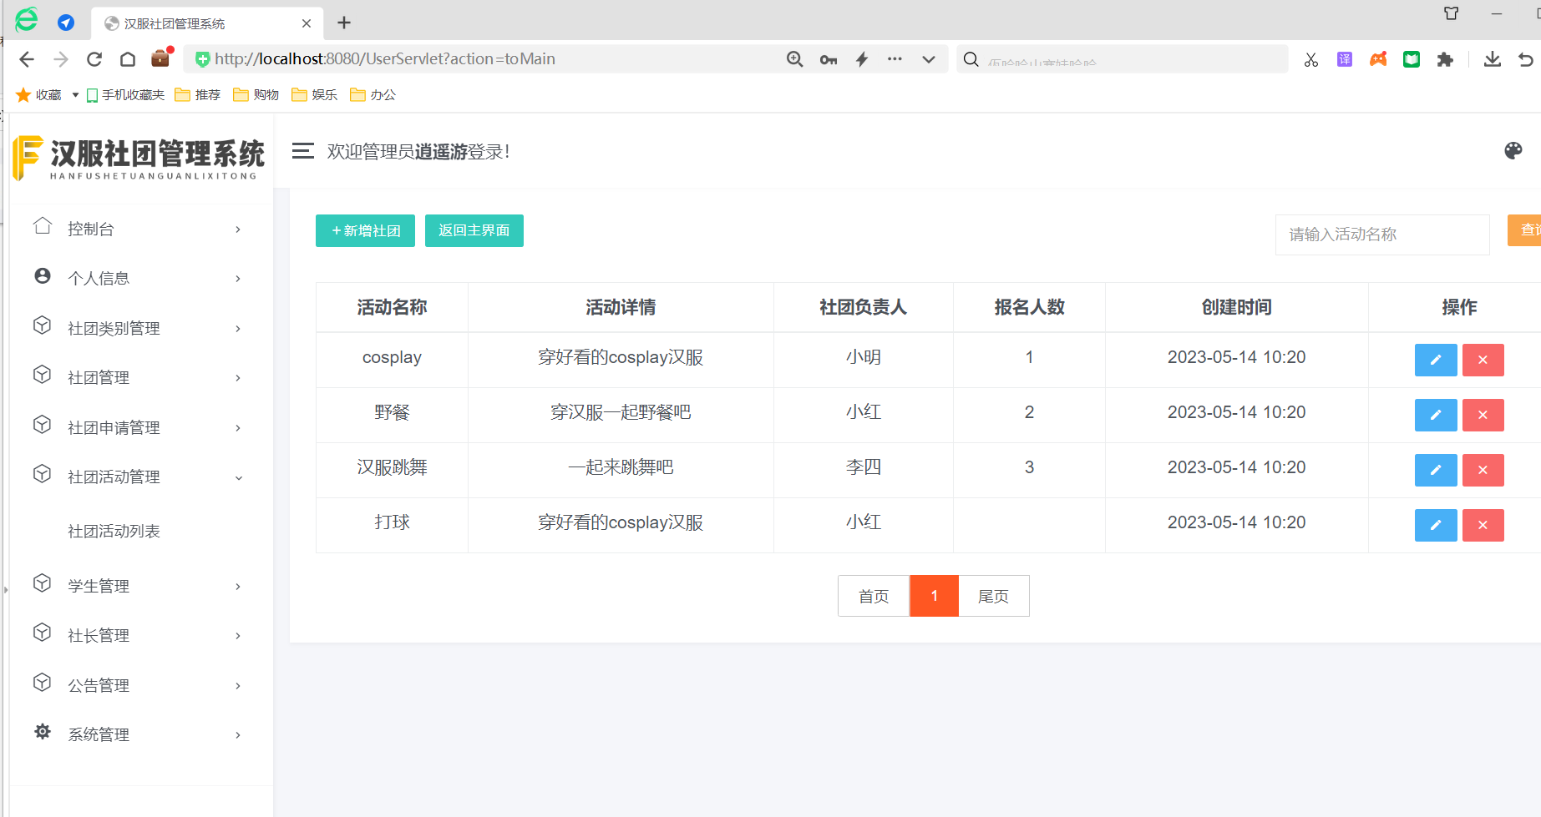The height and width of the screenshot is (817, 1541).
Task: Open the 购物 bookmarks folder
Action: (256, 95)
